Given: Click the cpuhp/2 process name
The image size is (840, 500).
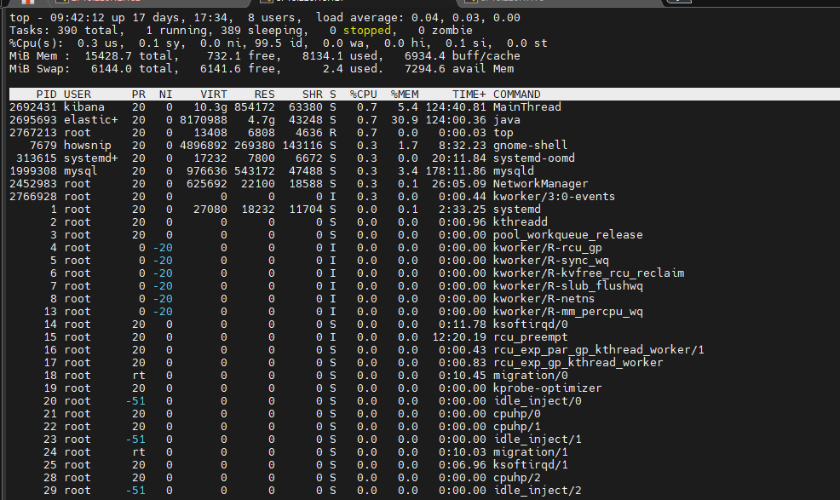Looking at the screenshot, I should [517, 478].
